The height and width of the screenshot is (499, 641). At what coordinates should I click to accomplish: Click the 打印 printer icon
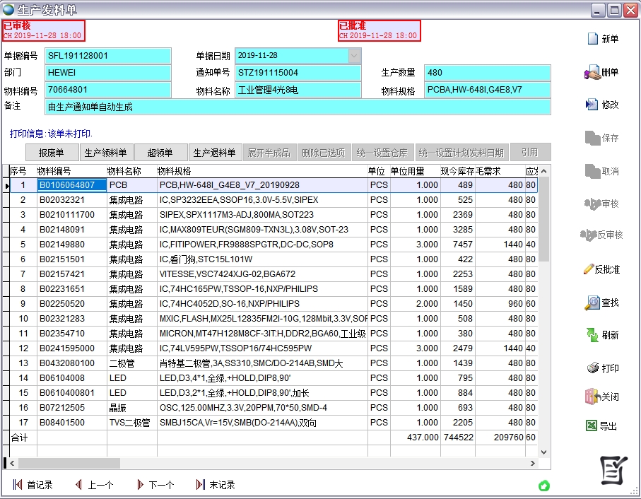coord(593,368)
